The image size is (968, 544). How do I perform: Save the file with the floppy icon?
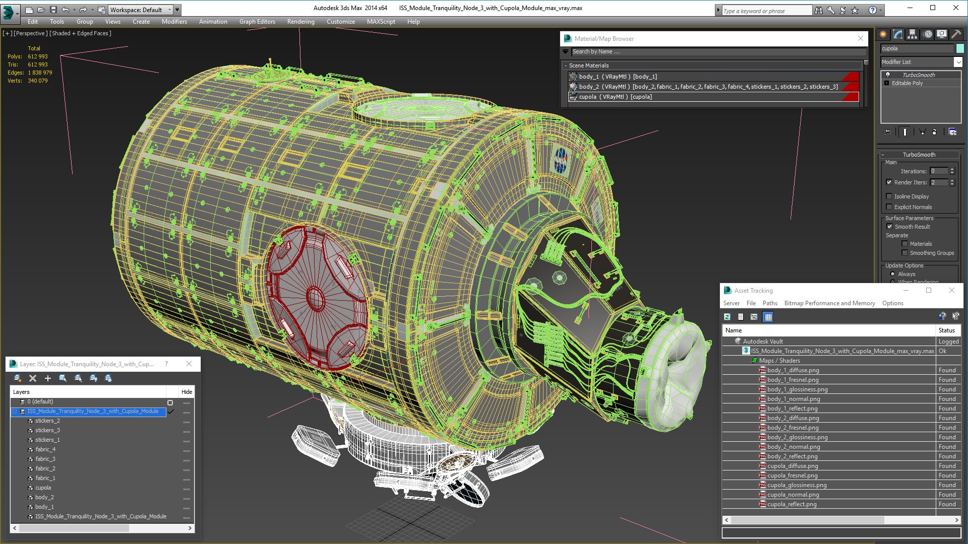click(53, 10)
